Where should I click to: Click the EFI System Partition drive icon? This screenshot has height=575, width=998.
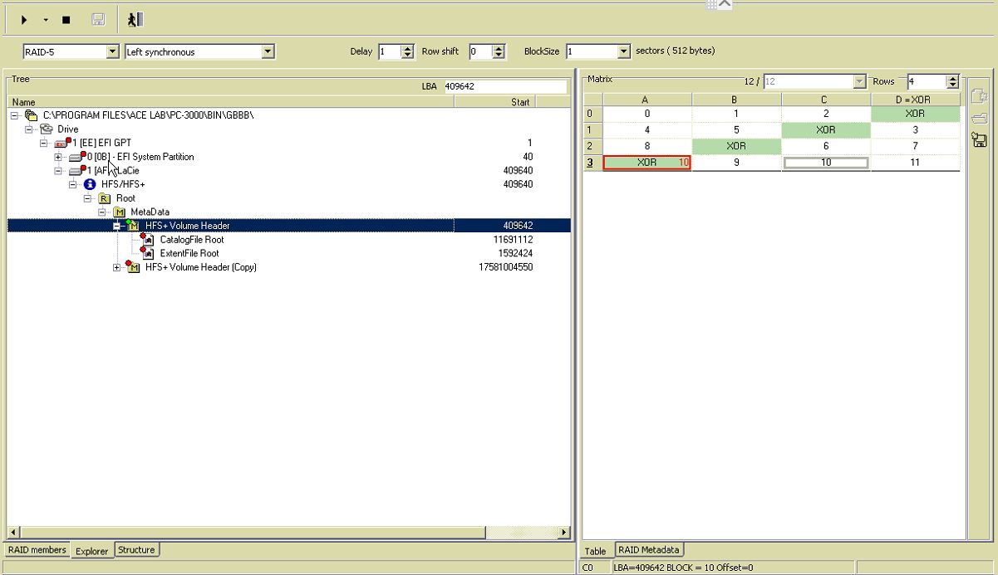(x=77, y=157)
